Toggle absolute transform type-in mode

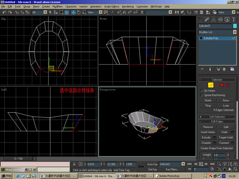pyautogui.click(x=81, y=164)
